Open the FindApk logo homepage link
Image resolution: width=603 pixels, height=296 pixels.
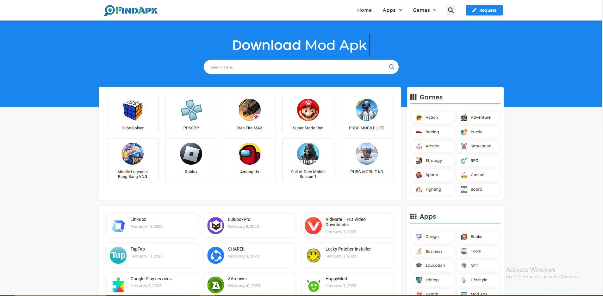coord(130,10)
